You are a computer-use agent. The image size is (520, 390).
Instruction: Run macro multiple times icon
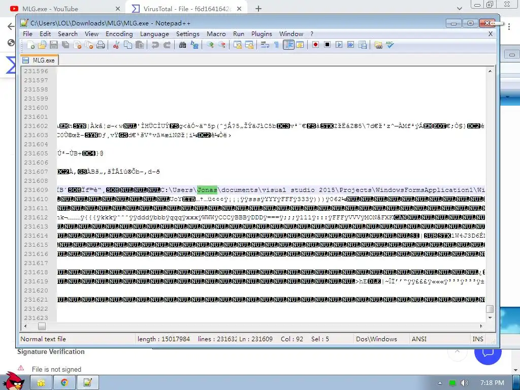click(350, 45)
